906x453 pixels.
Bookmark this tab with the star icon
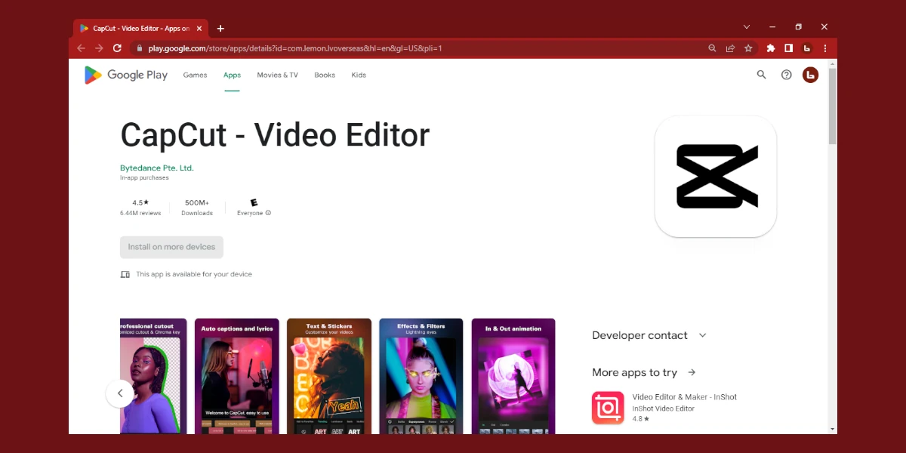tap(748, 48)
